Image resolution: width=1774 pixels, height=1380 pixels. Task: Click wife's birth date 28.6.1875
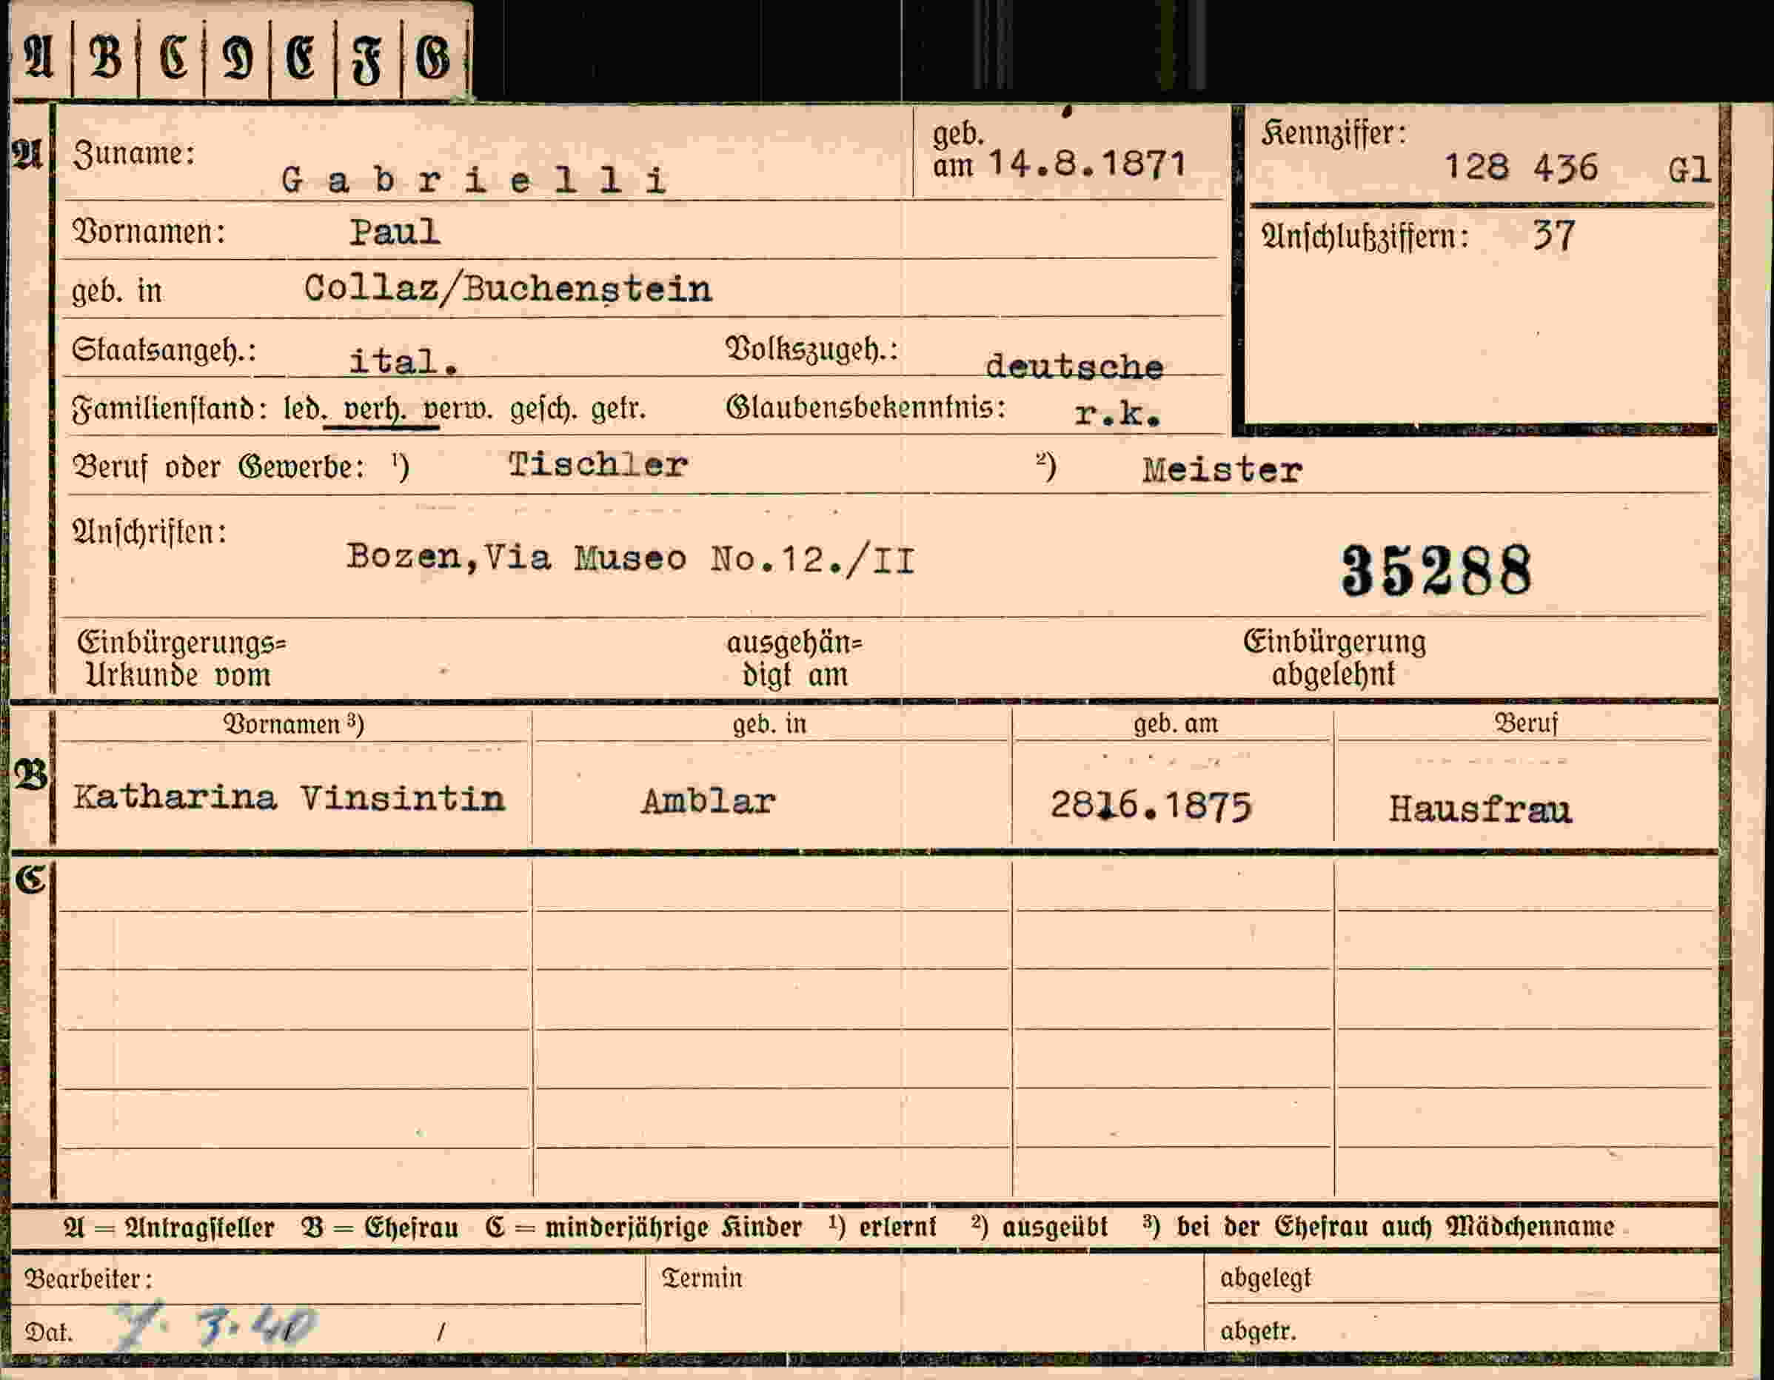point(1151,805)
